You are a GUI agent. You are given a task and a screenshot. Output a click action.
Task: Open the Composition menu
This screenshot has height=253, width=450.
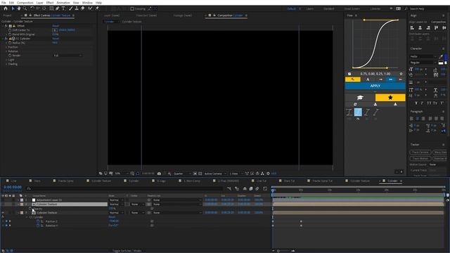click(25, 3)
